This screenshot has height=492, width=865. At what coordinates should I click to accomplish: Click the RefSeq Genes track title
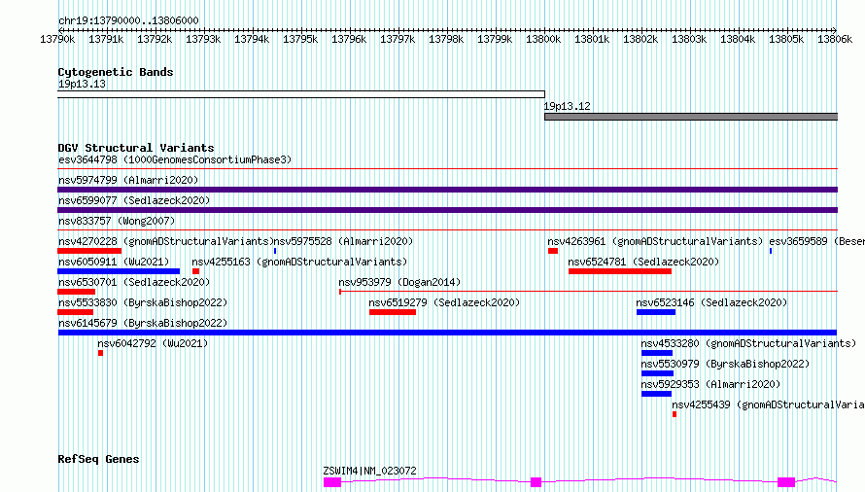[98, 459]
